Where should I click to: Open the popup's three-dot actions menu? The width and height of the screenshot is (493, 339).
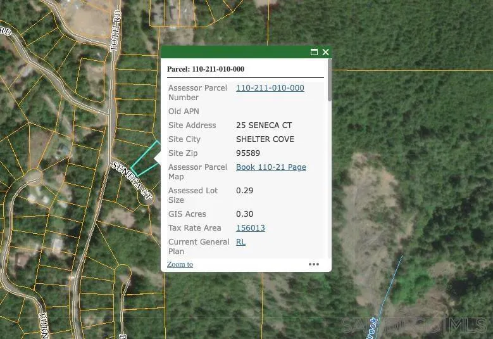tap(314, 264)
